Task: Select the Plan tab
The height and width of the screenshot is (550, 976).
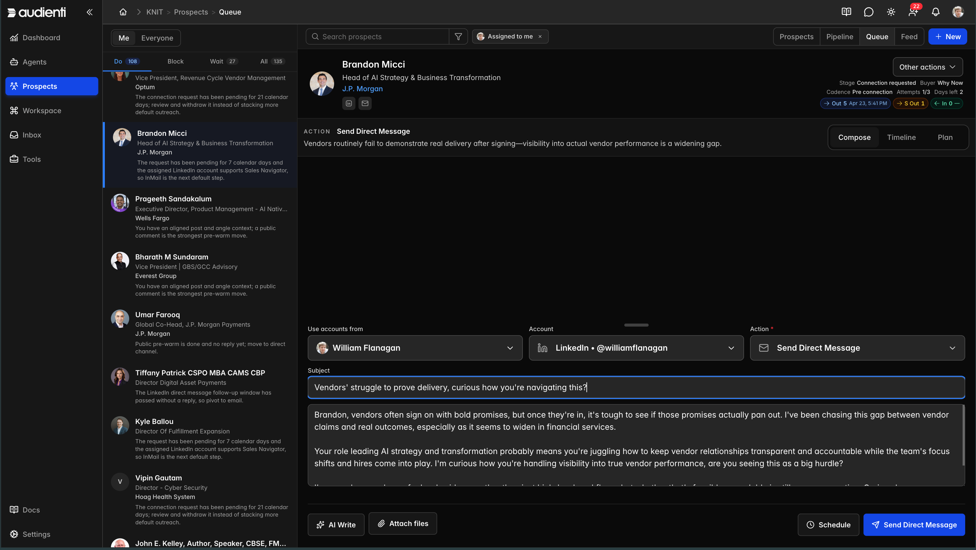Action: pyautogui.click(x=945, y=137)
